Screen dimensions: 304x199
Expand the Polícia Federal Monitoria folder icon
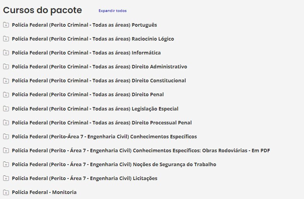point(6,192)
